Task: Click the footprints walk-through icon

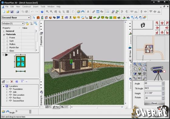Action: (143, 25)
